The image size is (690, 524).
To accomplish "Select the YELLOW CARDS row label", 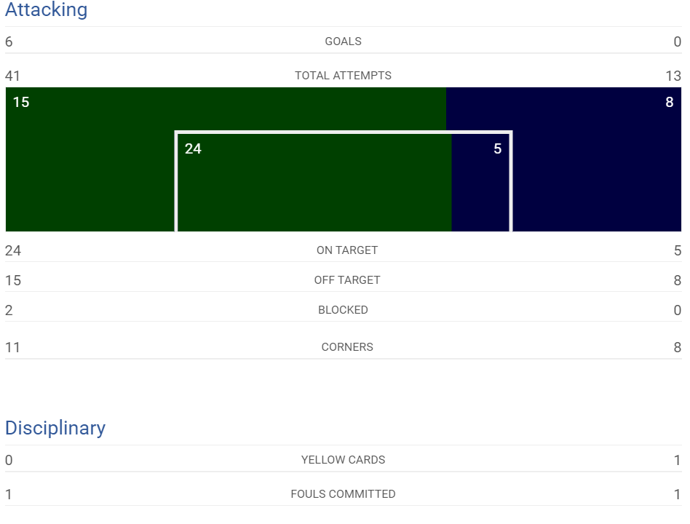I will click(x=344, y=460).
